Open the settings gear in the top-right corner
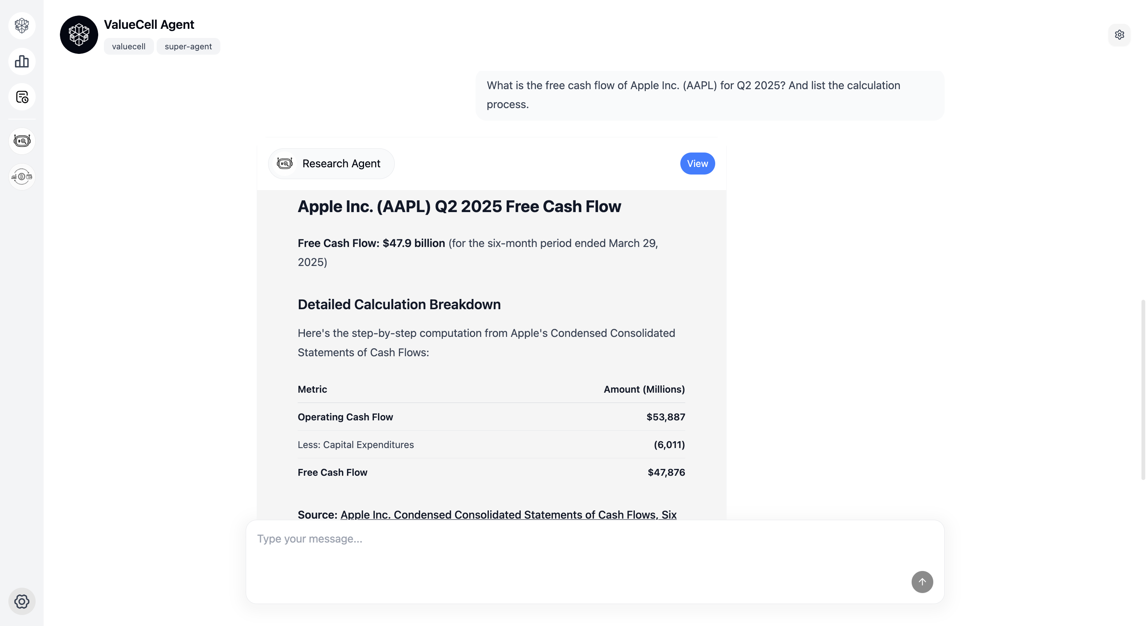Viewport: 1146px width, 626px height. point(1120,35)
